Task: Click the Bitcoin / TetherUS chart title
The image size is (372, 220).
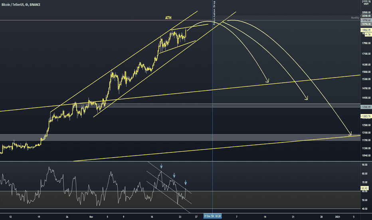Action: click(x=21, y=4)
